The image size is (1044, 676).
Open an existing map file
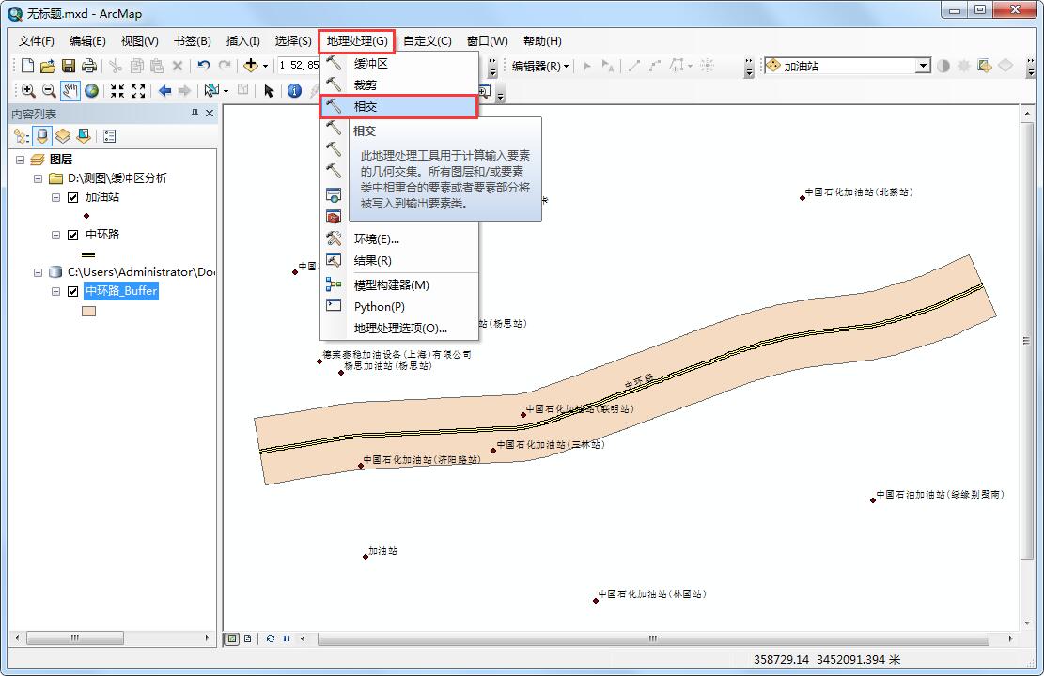tap(47, 65)
